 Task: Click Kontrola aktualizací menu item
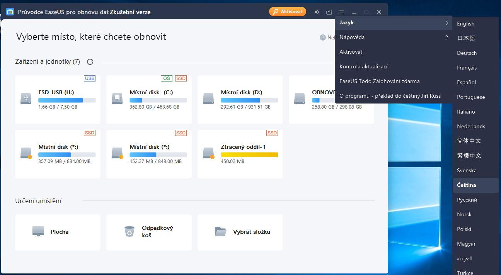[x=394, y=67]
